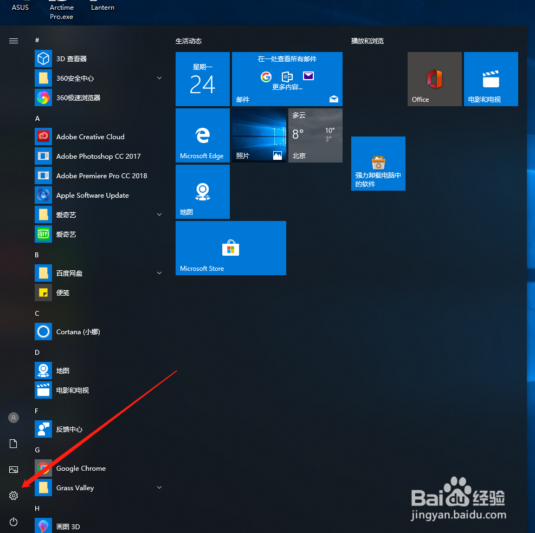Click the # letter header
This screenshot has width=535, height=533.
tap(37, 40)
